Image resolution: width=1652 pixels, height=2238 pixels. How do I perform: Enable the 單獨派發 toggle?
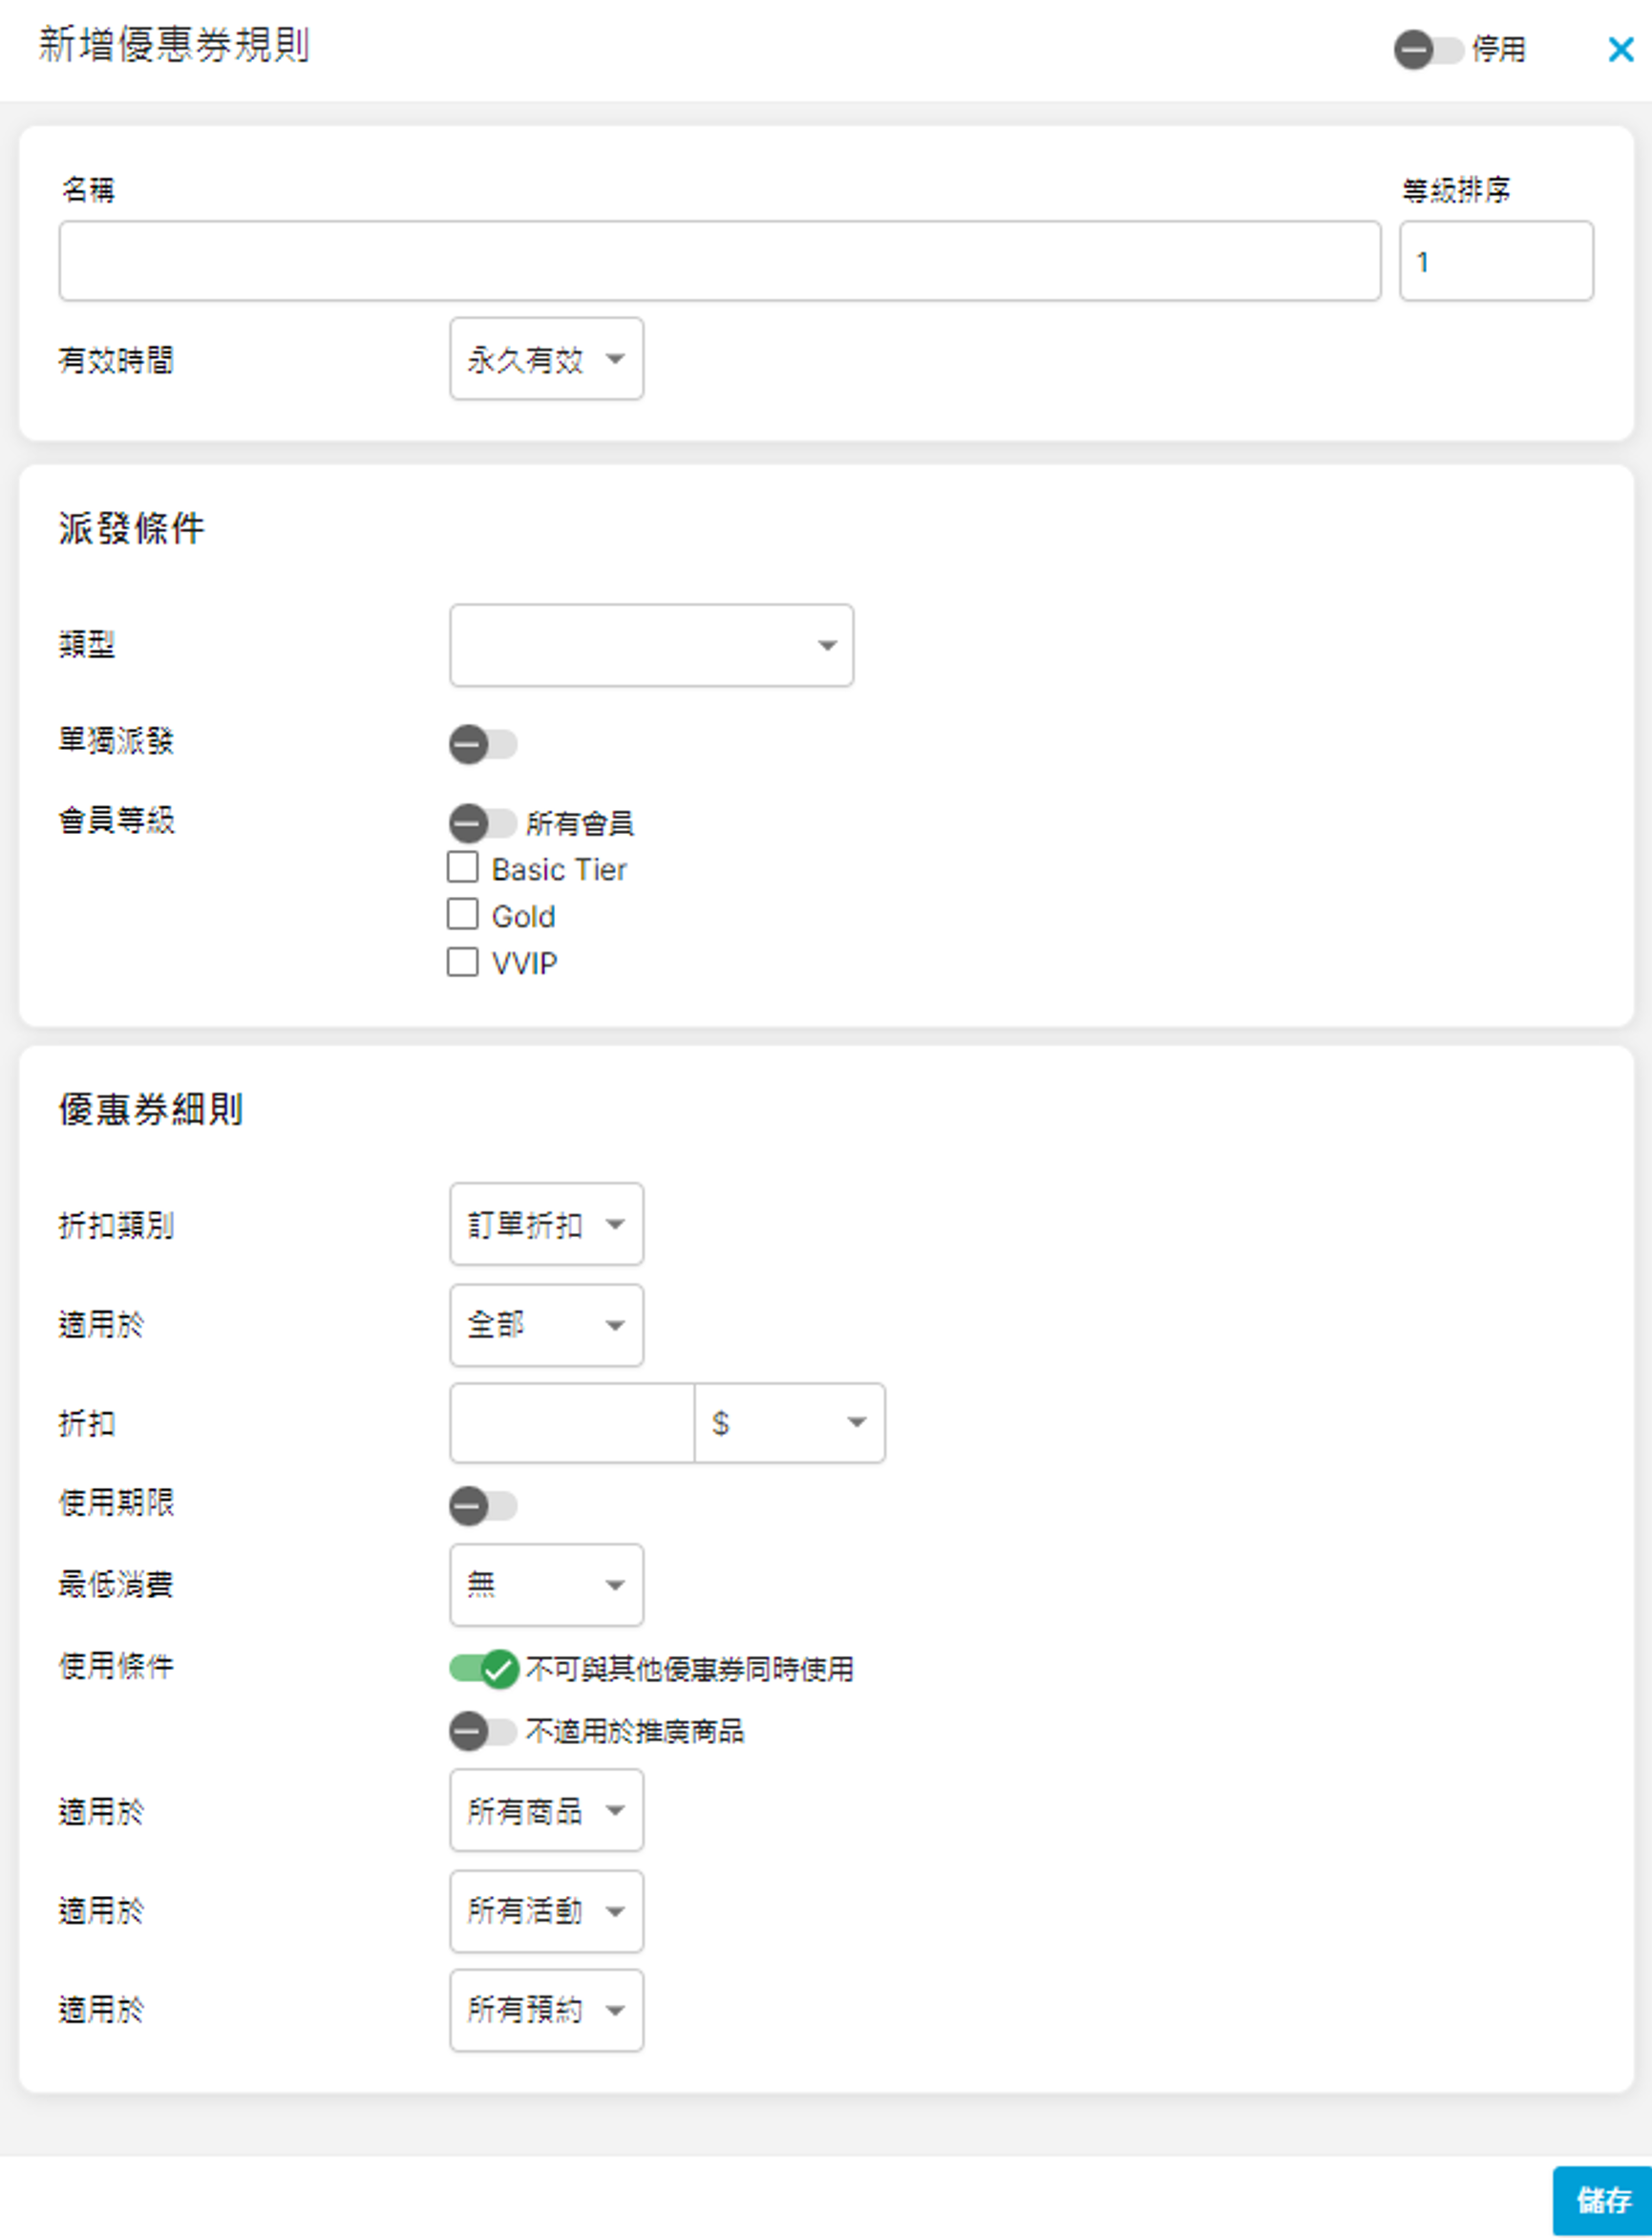(483, 744)
